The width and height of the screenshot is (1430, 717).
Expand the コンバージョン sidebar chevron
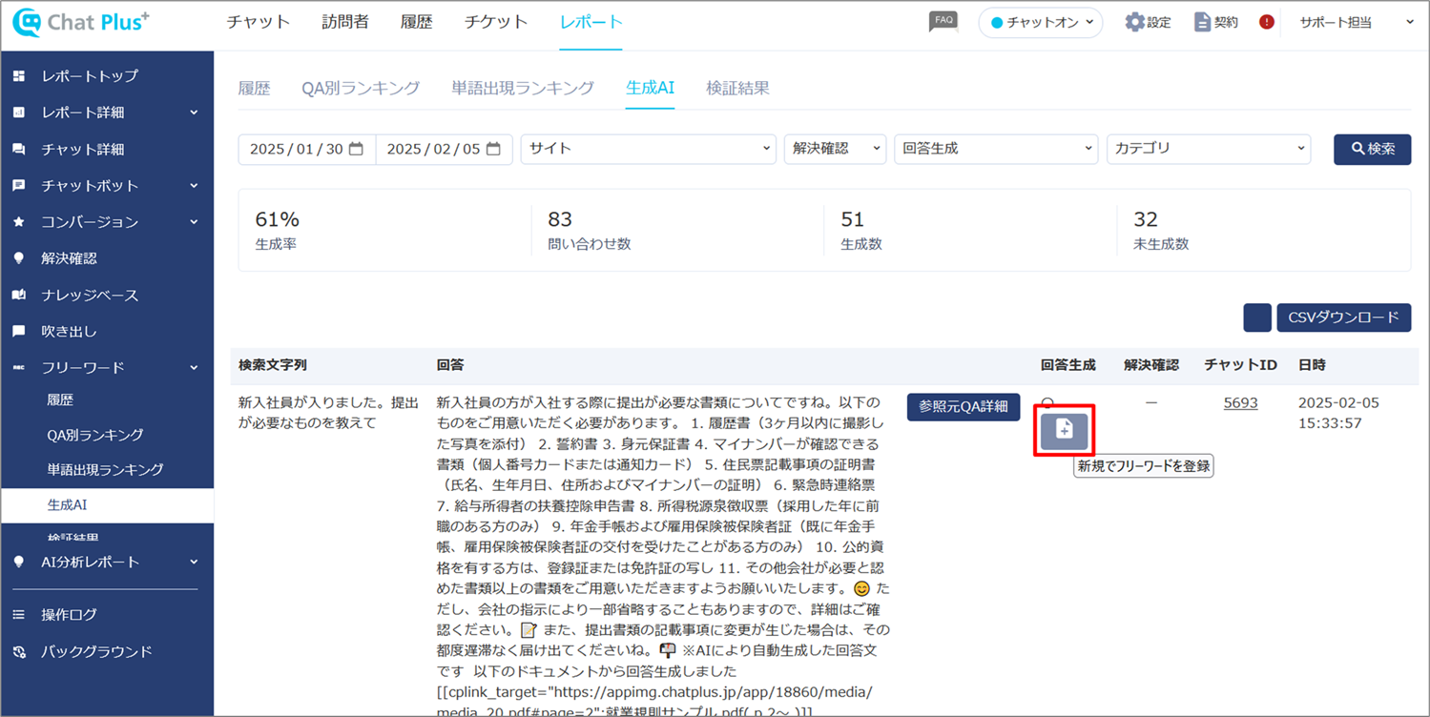(x=194, y=222)
